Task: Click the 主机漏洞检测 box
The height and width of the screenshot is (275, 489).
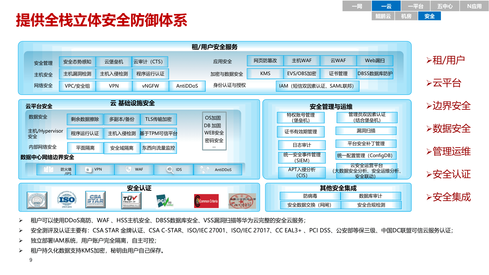Action: (77, 74)
